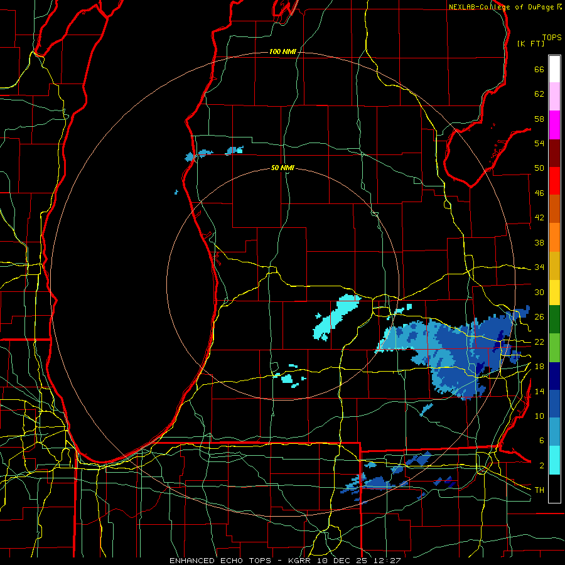The height and width of the screenshot is (565, 565).
Task: Click the 'TH' legend label
Action: (x=539, y=490)
